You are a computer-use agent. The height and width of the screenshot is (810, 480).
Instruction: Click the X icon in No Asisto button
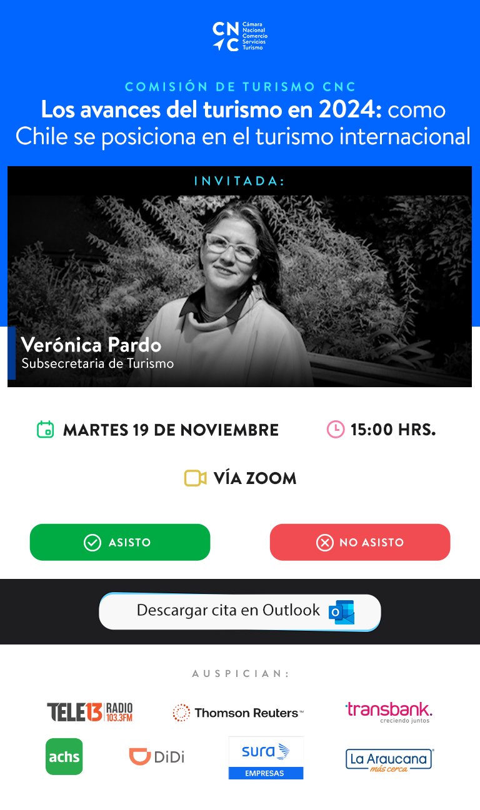point(325,542)
